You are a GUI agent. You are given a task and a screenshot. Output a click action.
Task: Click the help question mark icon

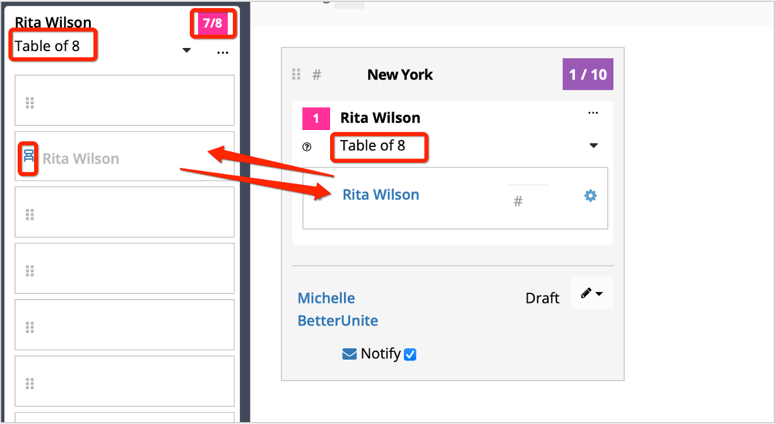click(x=307, y=146)
